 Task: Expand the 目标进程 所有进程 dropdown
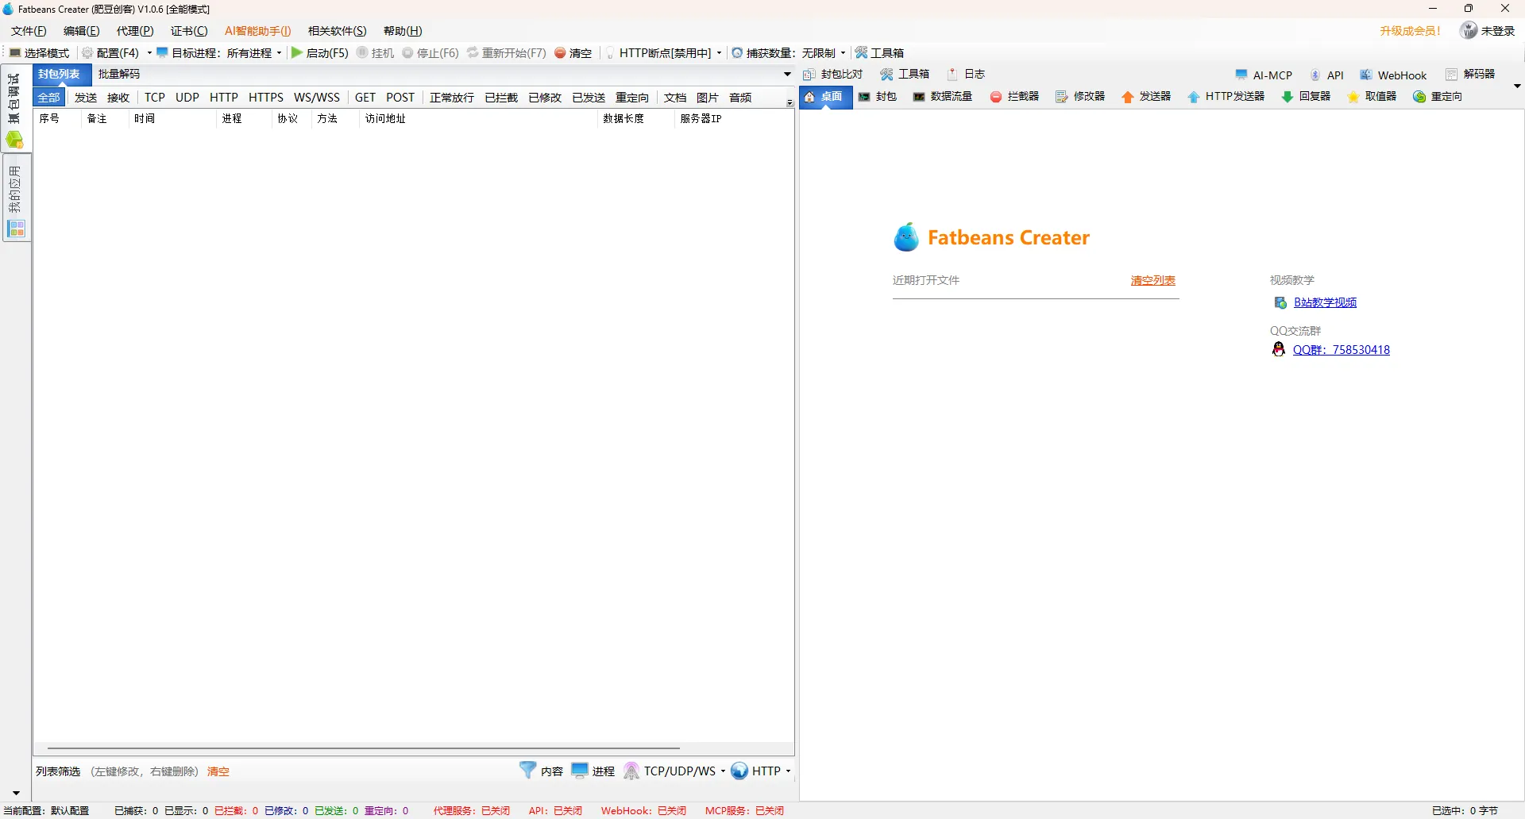(x=279, y=53)
